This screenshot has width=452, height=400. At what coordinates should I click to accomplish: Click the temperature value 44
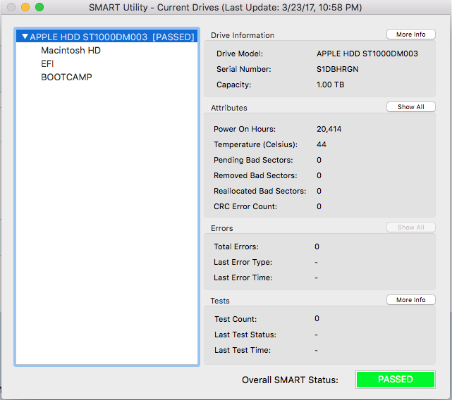tap(322, 144)
